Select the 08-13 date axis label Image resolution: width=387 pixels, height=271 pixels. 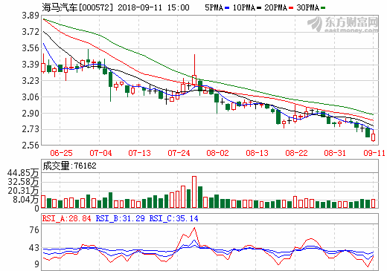[x=258, y=153]
